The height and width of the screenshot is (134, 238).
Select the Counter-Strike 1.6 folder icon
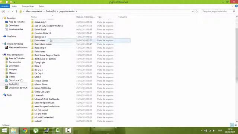(x=32, y=33)
